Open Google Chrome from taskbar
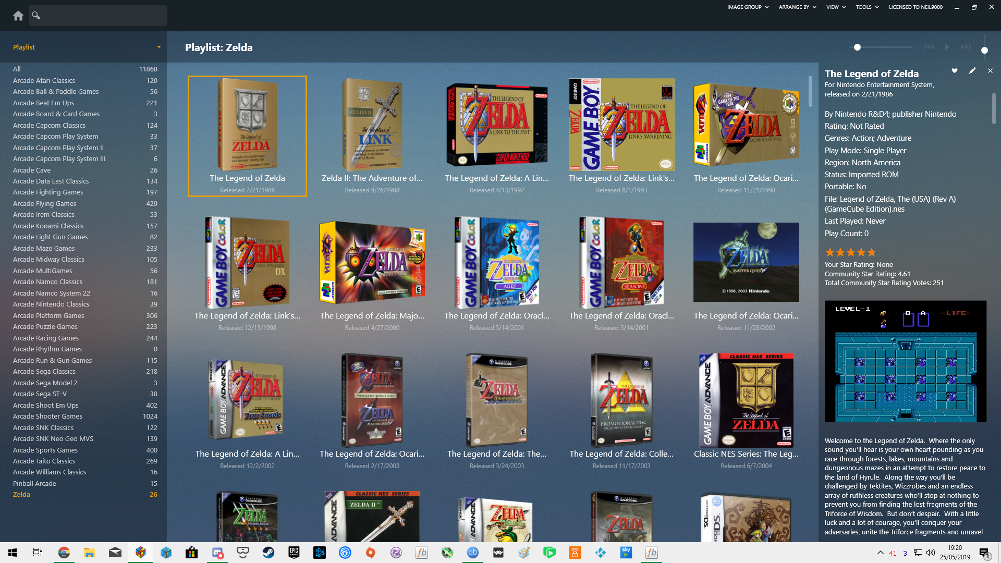 click(64, 553)
